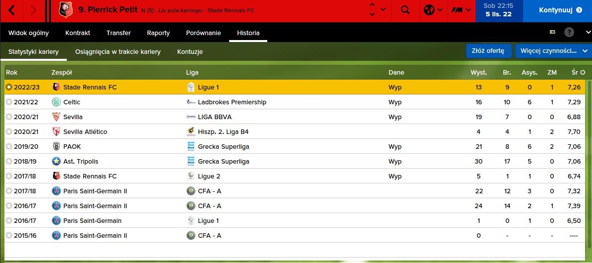Click the LIGA BBVA league logo
This screenshot has width=592, height=263.
191,117
